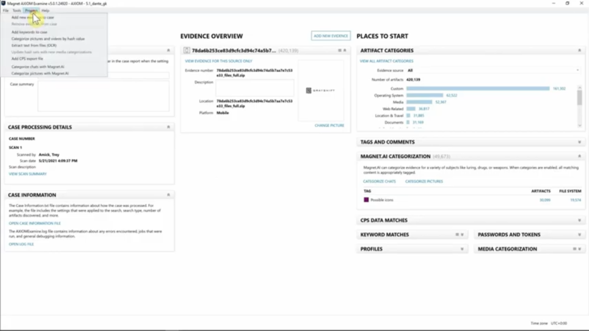Click inside the Case summary text box
This screenshot has width=589, height=331.
point(104,96)
